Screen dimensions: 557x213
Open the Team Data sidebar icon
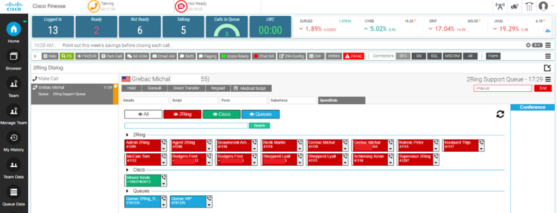(x=14, y=165)
